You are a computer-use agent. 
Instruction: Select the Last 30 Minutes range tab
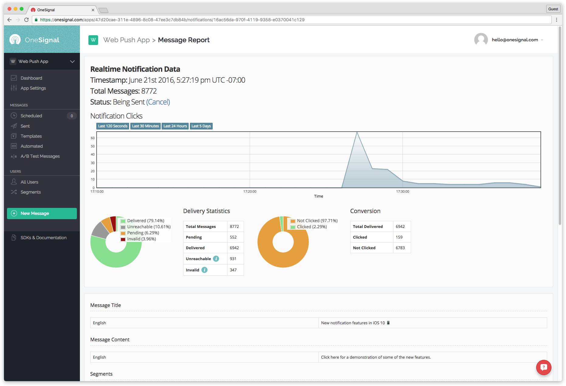click(146, 126)
